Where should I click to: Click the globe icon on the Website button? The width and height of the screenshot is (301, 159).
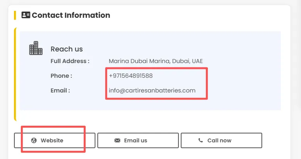point(34,140)
